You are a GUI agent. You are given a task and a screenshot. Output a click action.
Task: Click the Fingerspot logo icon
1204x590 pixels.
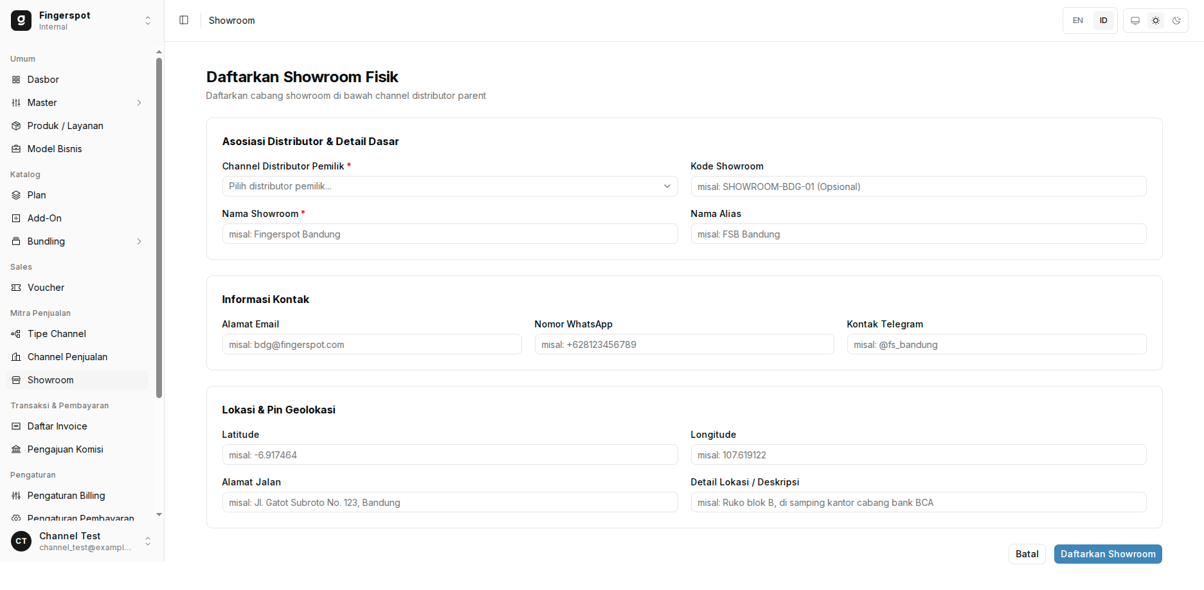click(21, 21)
